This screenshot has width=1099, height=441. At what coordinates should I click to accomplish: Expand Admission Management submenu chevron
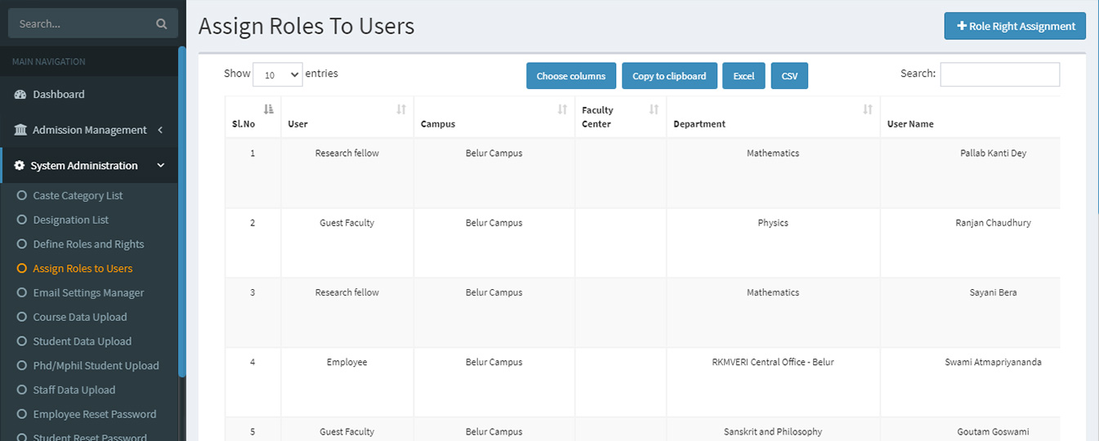coord(160,130)
